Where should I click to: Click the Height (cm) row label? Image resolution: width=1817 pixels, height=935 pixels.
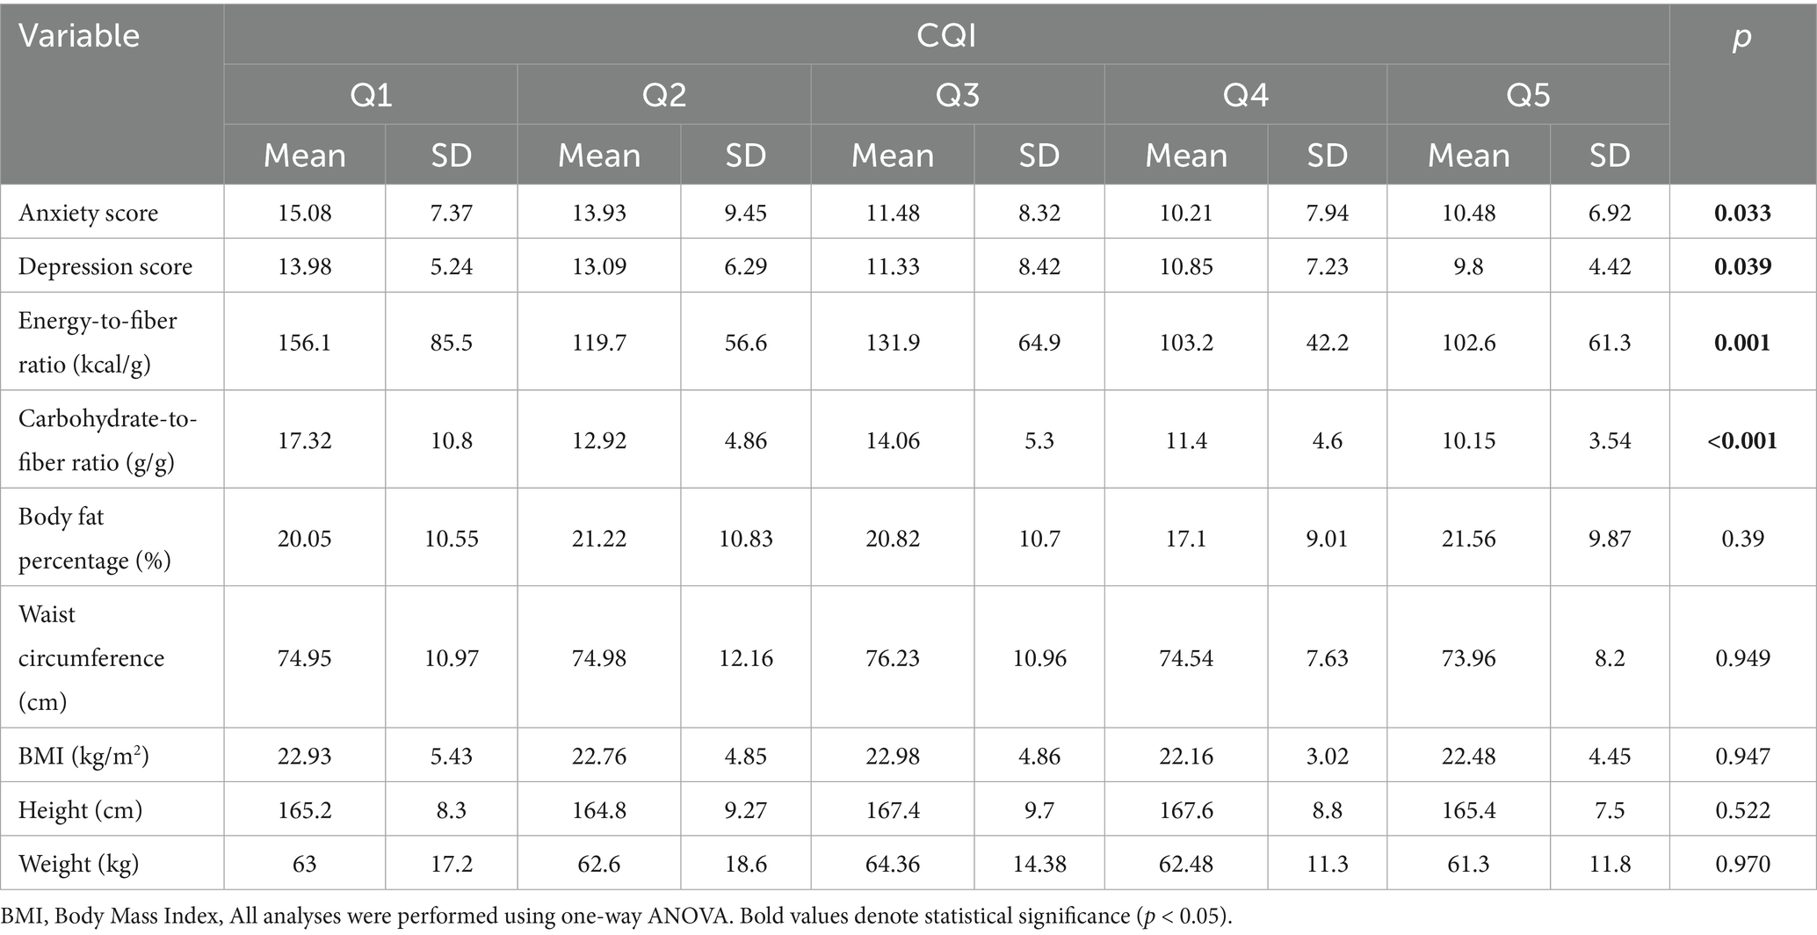click(80, 809)
